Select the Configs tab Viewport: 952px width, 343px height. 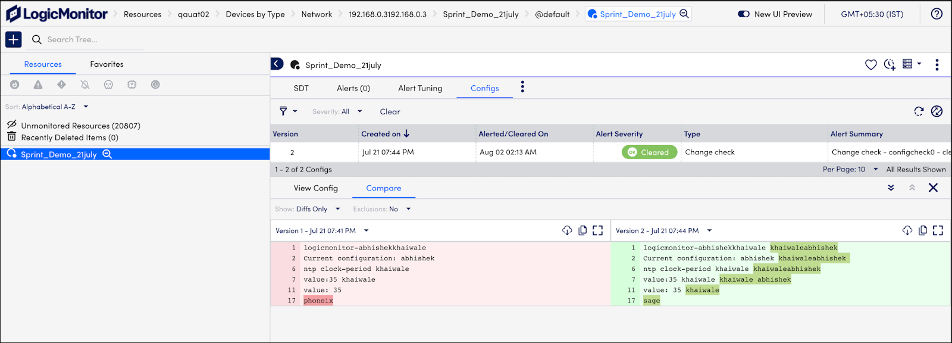485,88
